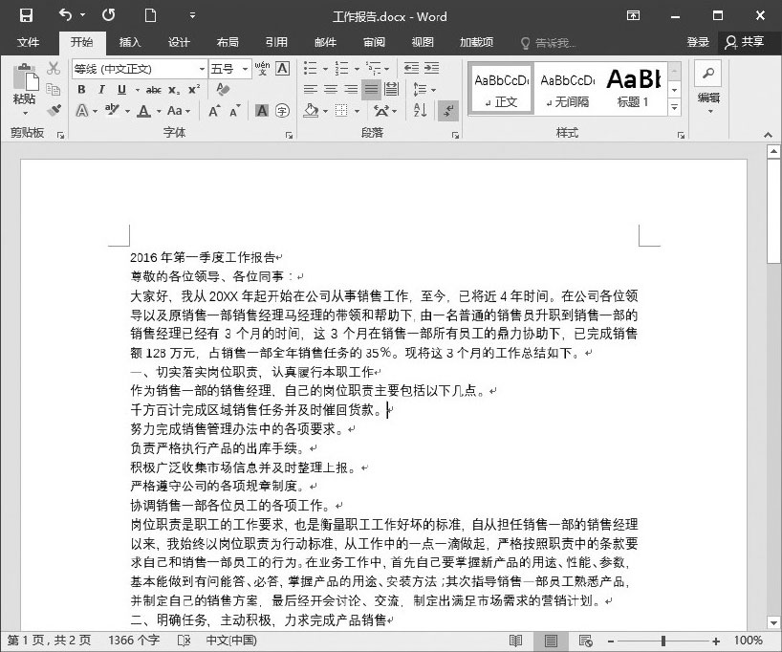Open the 文件 menu tab
The image size is (782, 652).
(29, 42)
